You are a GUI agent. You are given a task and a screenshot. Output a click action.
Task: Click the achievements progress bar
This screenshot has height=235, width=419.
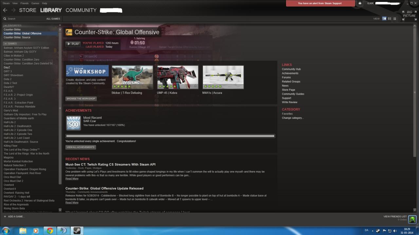[x=170, y=136]
